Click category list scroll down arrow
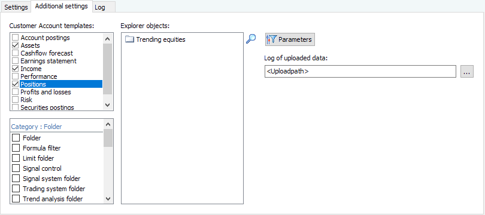This screenshot has height=215, width=485. tap(108, 199)
